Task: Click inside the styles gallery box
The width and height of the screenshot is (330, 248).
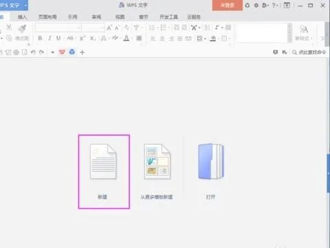Action: [x=261, y=33]
